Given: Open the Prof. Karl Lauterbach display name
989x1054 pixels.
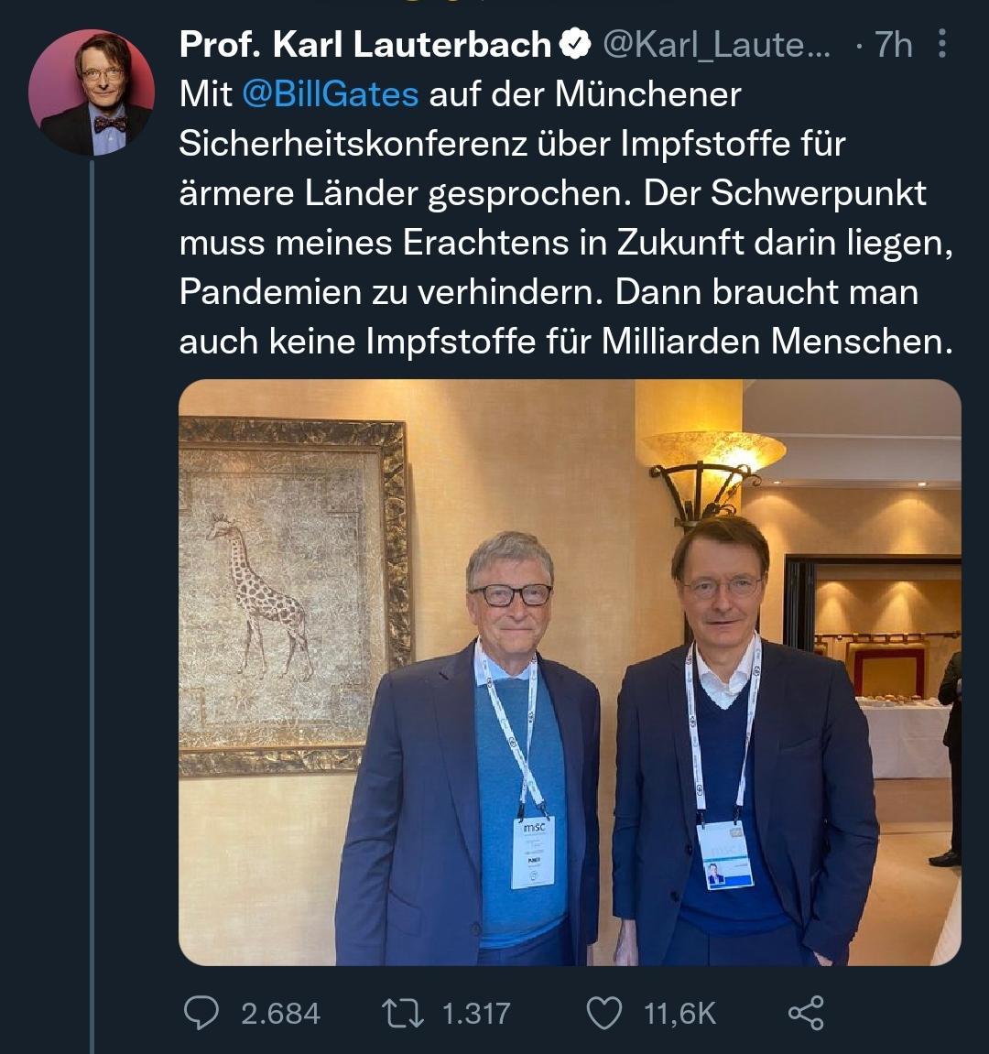Looking at the screenshot, I should click(x=364, y=45).
